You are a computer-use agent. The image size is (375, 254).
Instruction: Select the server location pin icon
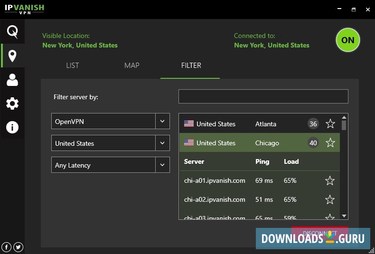(12, 56)
